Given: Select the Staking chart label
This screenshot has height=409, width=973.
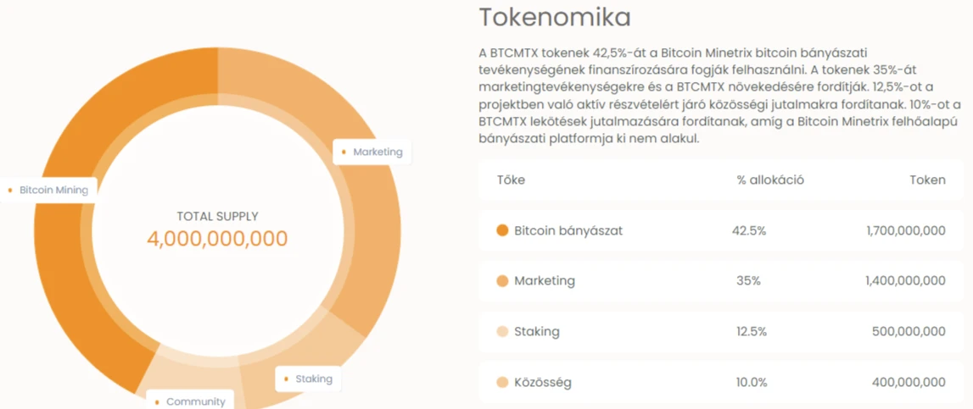Looking at the screenshot, I should [x=309, y=379].
